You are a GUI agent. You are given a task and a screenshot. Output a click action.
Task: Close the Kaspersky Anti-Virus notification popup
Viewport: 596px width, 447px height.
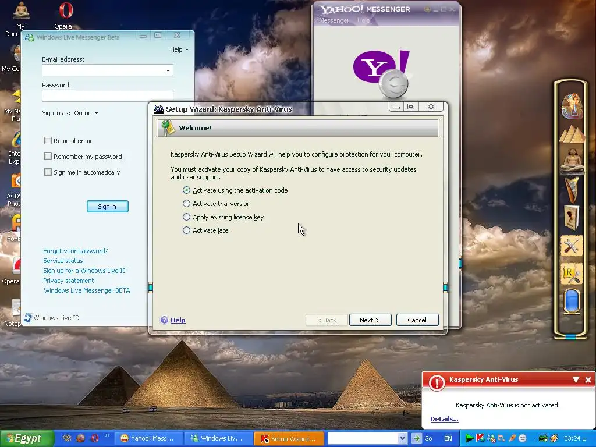pyautogui.click(x=588, y=379)
